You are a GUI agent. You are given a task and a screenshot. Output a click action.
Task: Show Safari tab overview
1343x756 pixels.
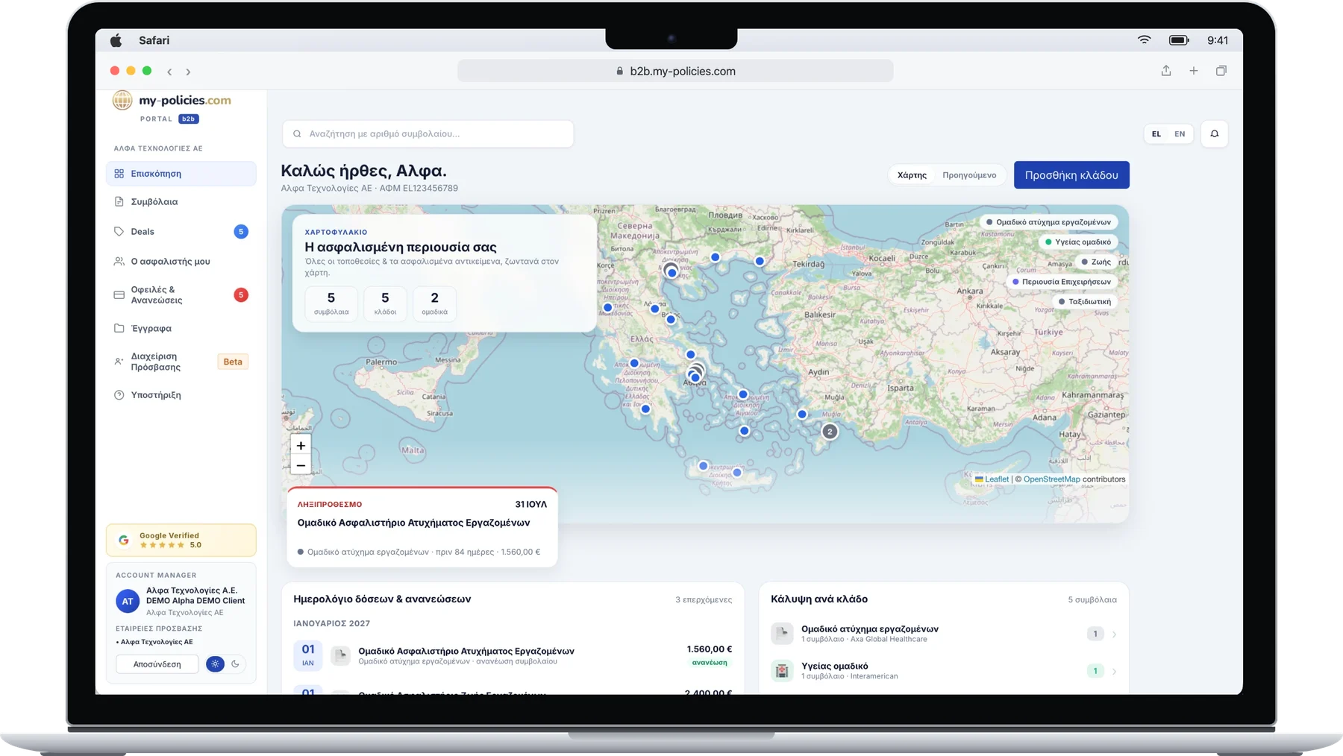click(1221, 71)
